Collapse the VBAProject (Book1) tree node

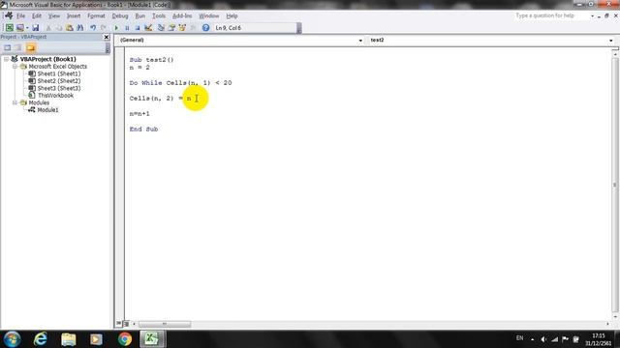coord(7,59)
